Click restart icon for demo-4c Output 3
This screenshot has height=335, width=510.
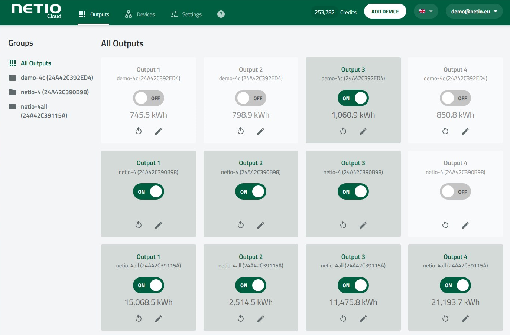coord(343,131)
